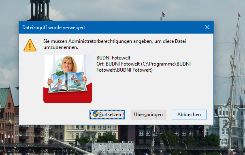
Task: Select the BUDNI Fotowelt application thumbnail
Action: pyautogui.click(x=68, y=79)
